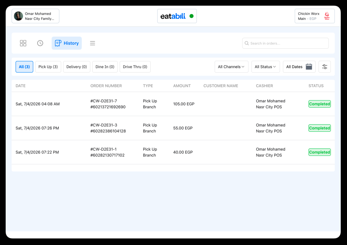
Task: Click the Chickin Worx logo
Action: (327, 16)
